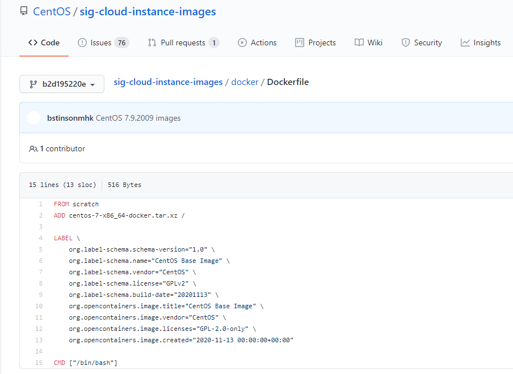
Task: Click the 15 lines (13 sloc) info
Action: pos(62,185)
